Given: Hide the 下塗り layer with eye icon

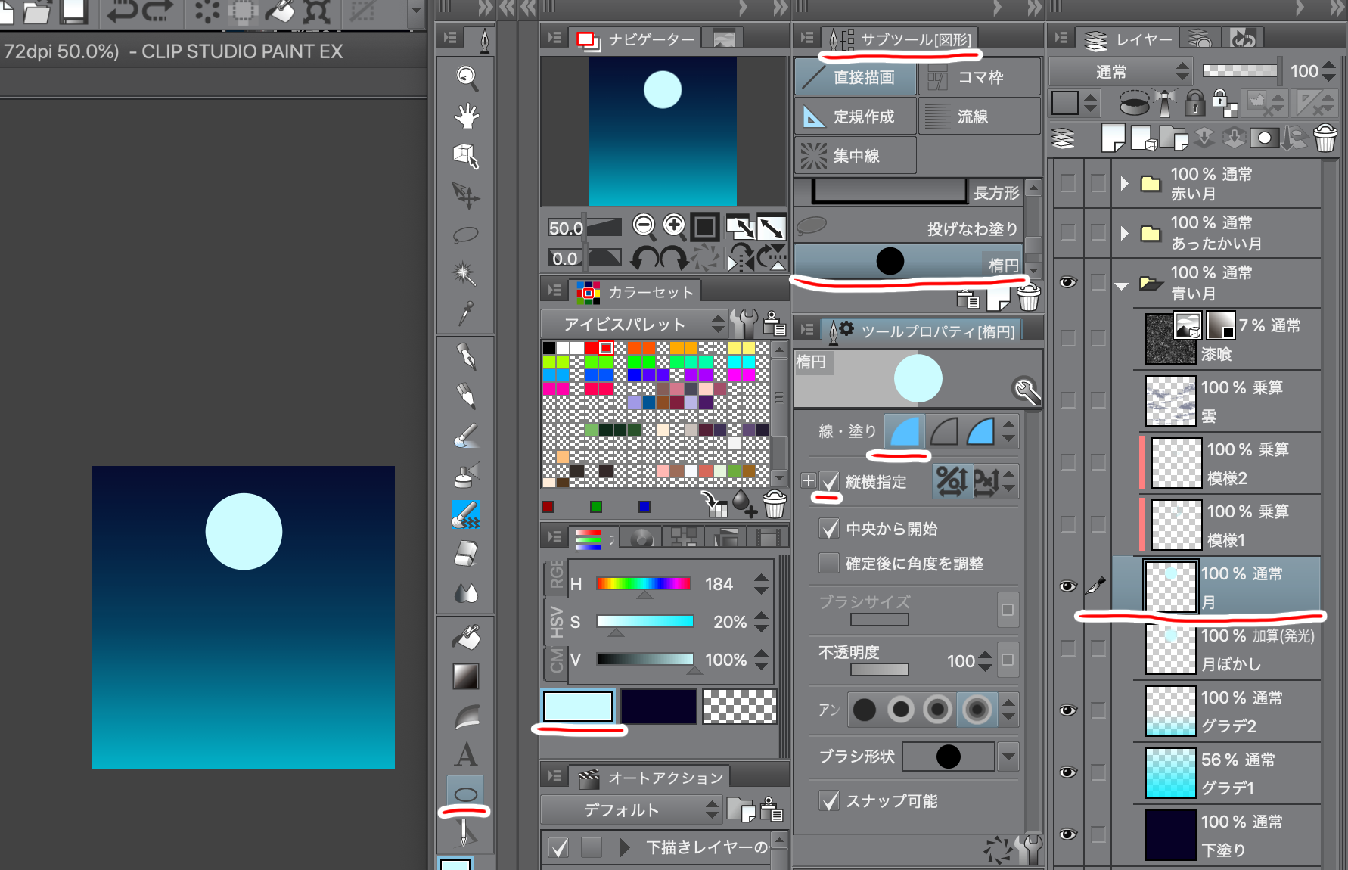Looking at the screenshot, I should point(1067,834).
